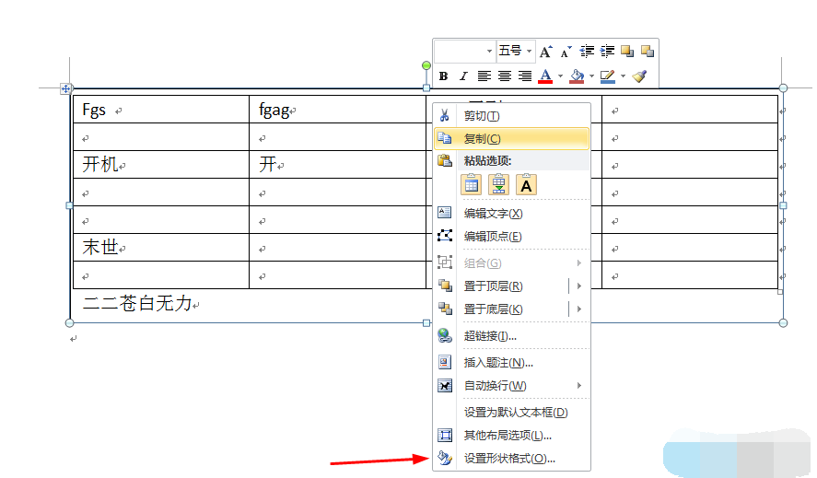Open 其他布局选项 layout options
817x478 pixels.
tap(509, 435)
